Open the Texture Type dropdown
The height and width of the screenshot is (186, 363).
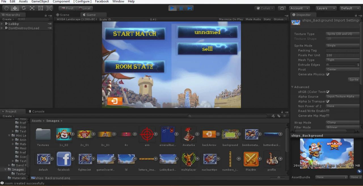pos(343,34)
